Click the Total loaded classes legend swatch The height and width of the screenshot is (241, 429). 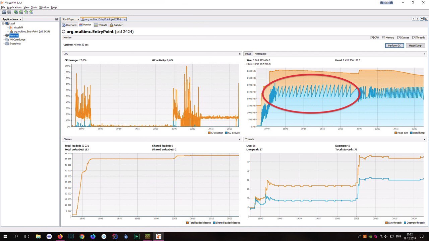click(187, 223)
